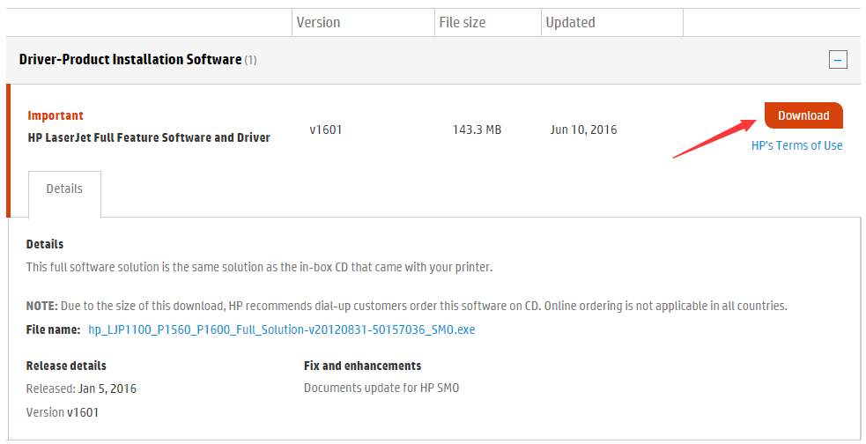Select the Details tab
The image size is (866, 444).
(64, 189)
